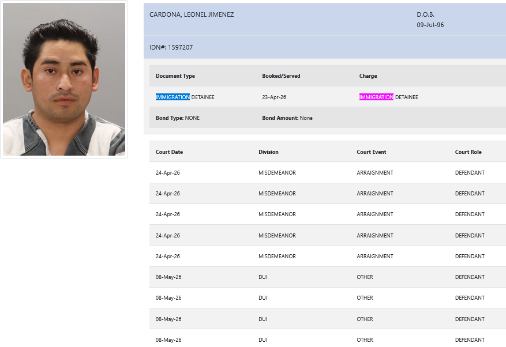The height and width of the screenshot is (347, 506).
Task: Select the first ARRAIGNMENT court event entry
Action: 374,173
